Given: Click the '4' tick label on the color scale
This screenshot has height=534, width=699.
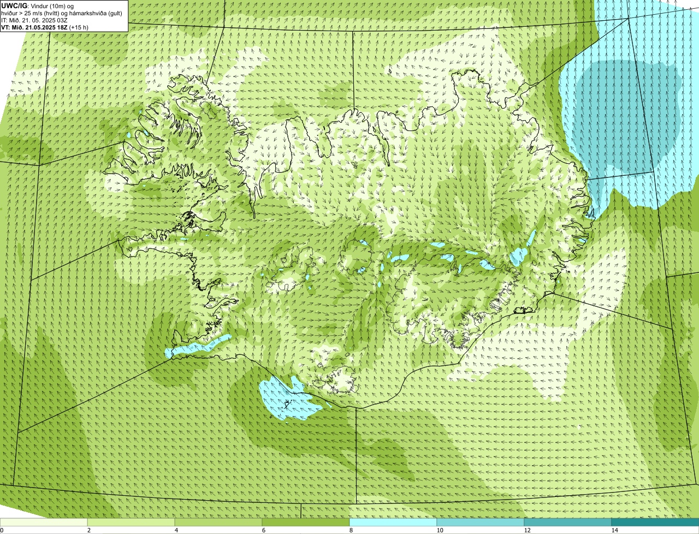Looking at the screenshot, I should (x=176, y=530).
